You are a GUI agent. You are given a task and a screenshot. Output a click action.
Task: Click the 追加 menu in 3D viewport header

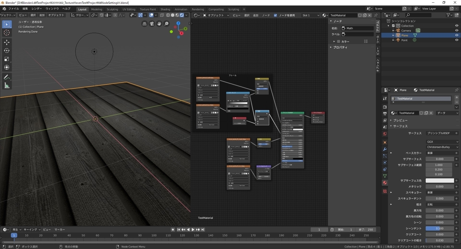click(x=42, y=15)
